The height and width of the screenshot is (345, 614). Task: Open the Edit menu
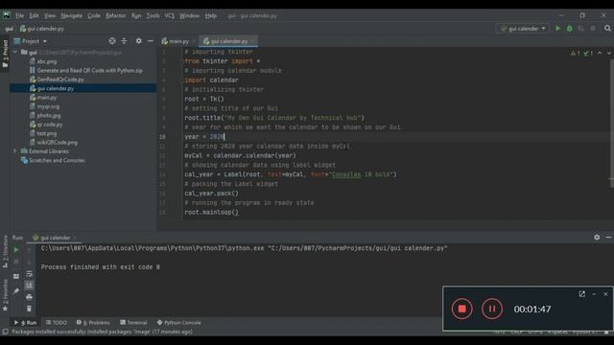click(35, 15)
